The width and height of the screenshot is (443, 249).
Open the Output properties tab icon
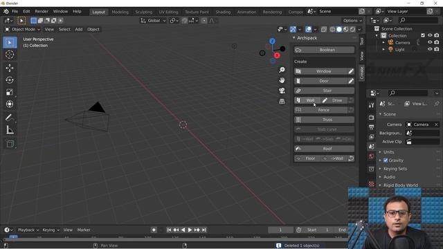[371, 127]
